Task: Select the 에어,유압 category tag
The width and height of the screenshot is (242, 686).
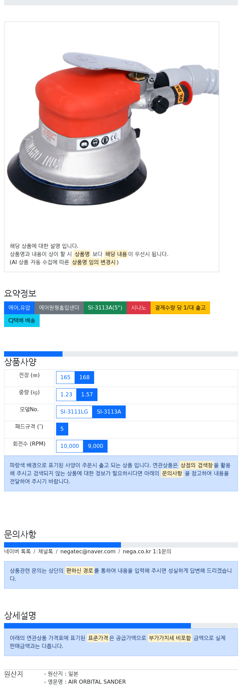Action: 19,308
